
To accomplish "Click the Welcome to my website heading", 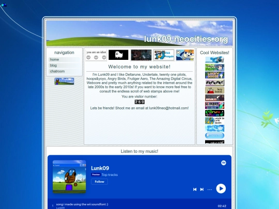I will 139,67.
